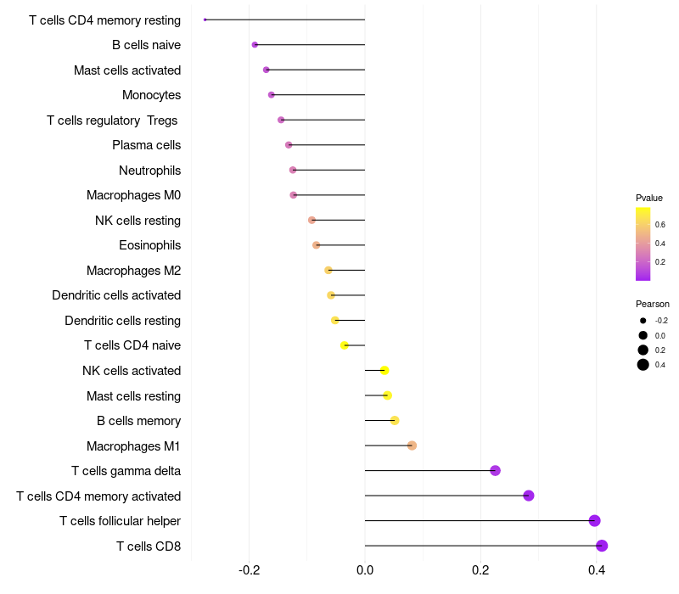This screenshot has height=594, width=679.
Task: Click the T cells CD4 memory resting label
Action: click(104, 20)
